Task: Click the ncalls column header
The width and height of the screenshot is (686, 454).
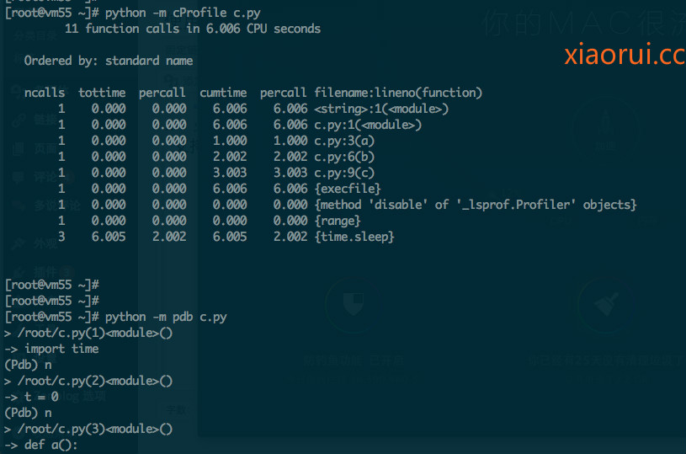Action: (x=45, y=93)
